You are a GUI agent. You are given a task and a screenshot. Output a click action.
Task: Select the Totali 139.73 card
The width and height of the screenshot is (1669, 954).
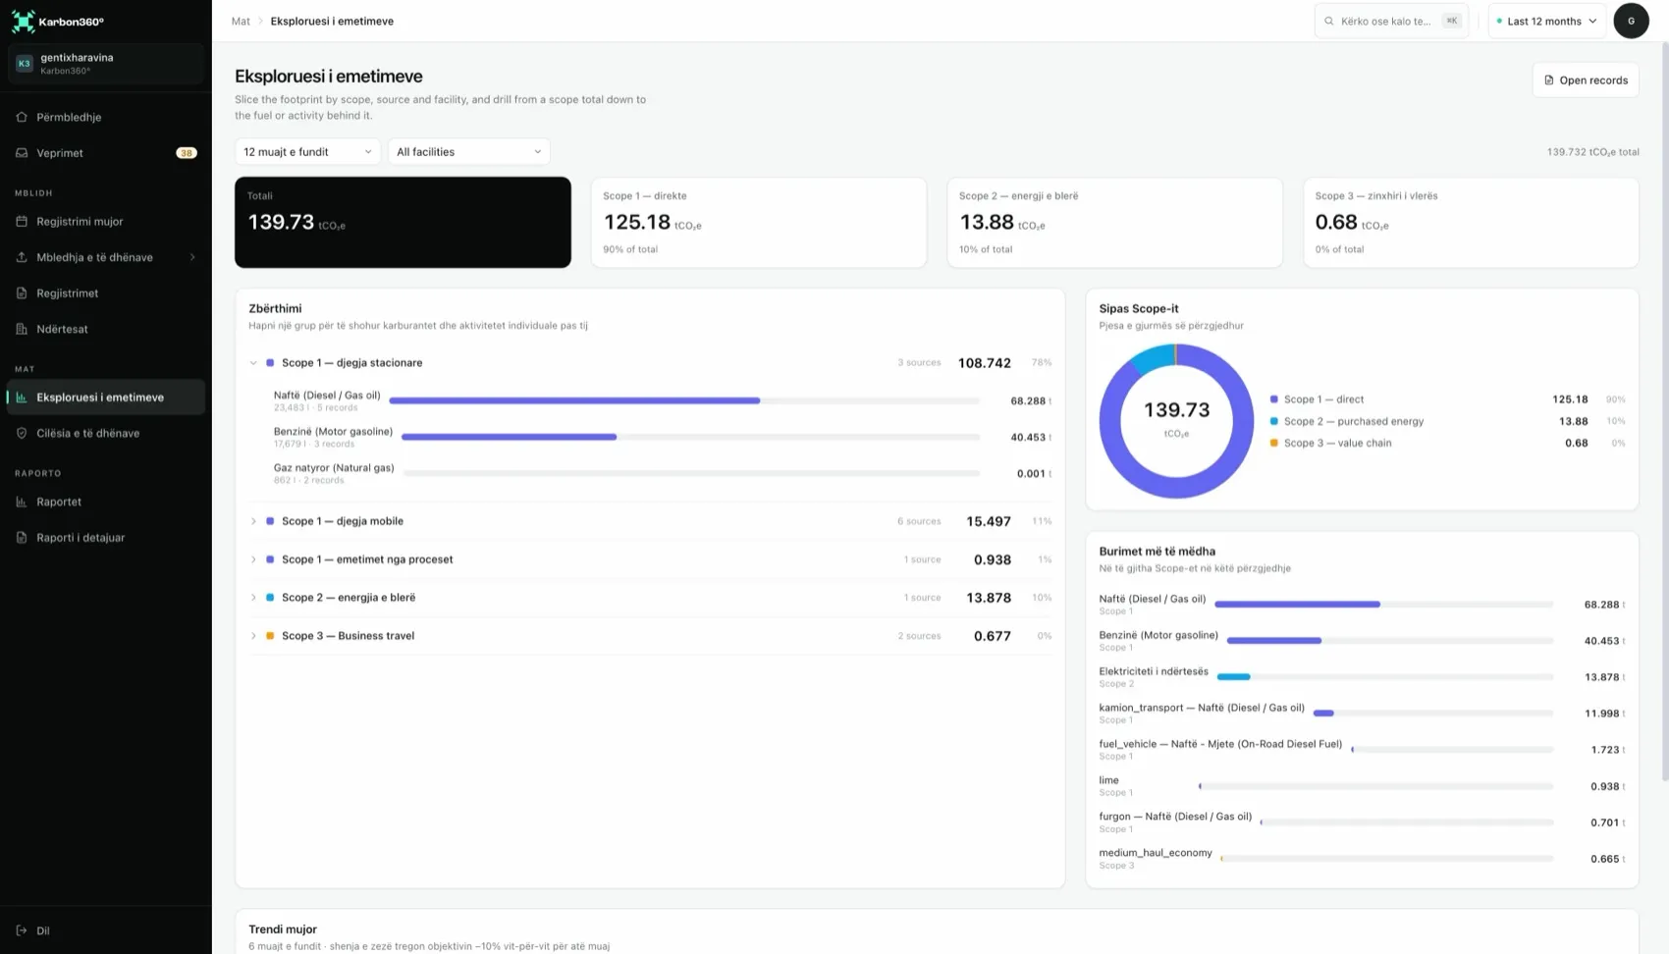pyautogui.click(x=403, y=222)
